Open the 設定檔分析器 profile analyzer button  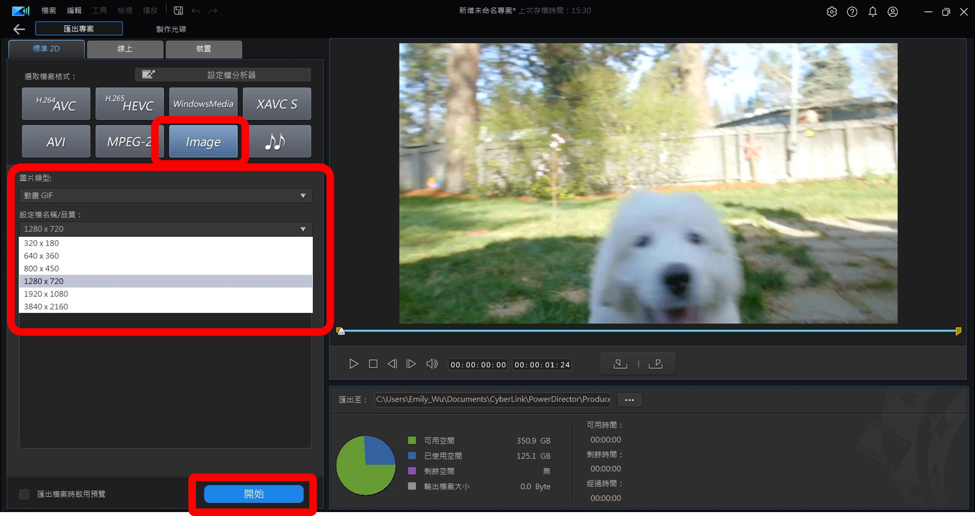tap(223, 75)
